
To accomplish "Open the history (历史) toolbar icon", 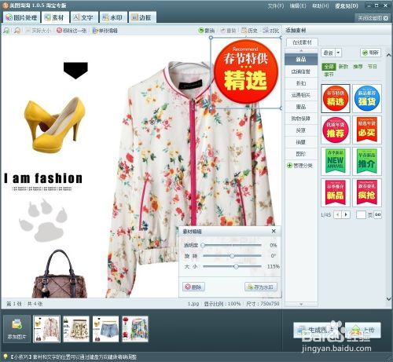I will point(244,31).
